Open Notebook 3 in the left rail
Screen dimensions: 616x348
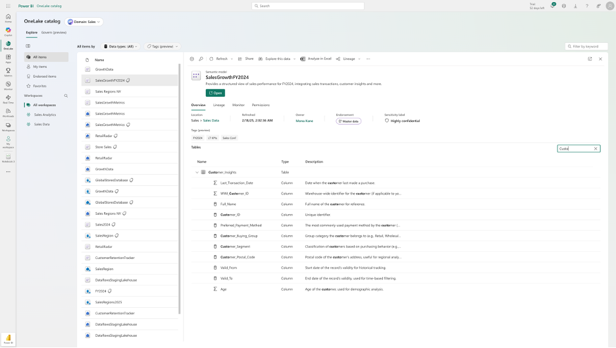9,158
